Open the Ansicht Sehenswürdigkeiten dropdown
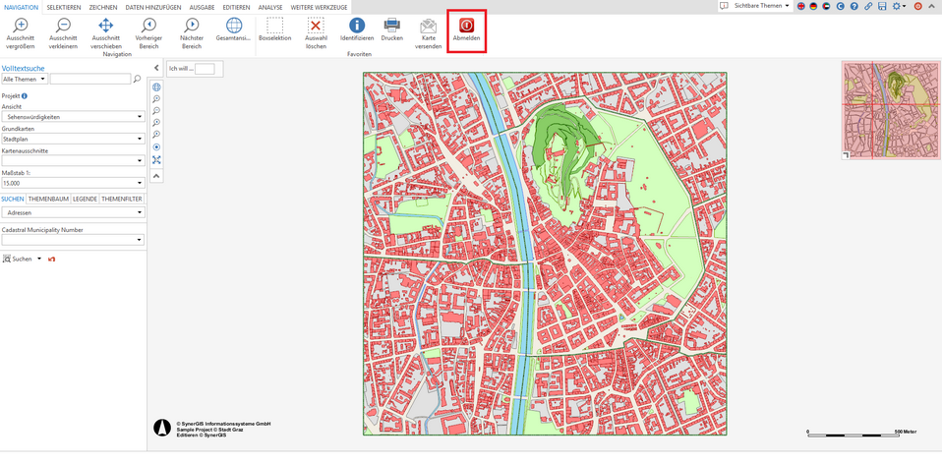Viewport: 942px width, 464px height. pyautogui.click(x=73, y=117)
